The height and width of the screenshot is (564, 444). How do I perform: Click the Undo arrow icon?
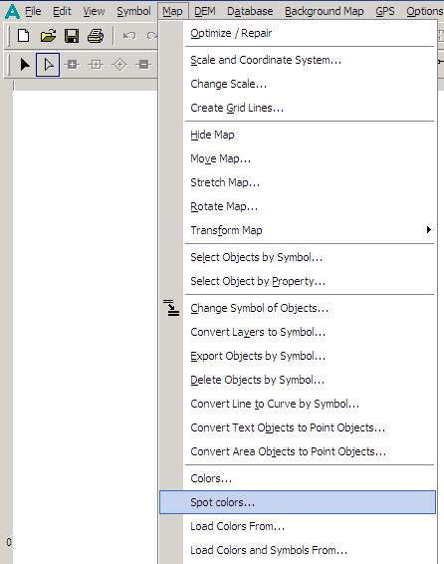click(129, 36)
